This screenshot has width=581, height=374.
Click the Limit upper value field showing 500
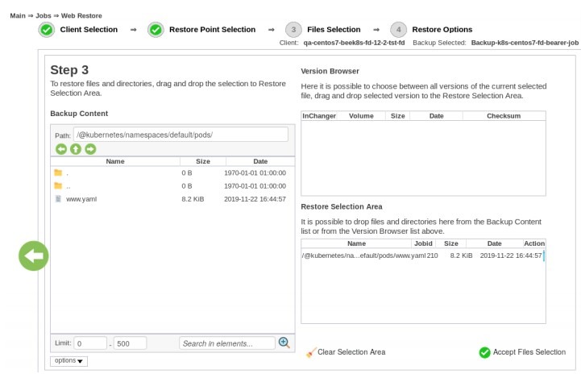(x=130, y=343)
